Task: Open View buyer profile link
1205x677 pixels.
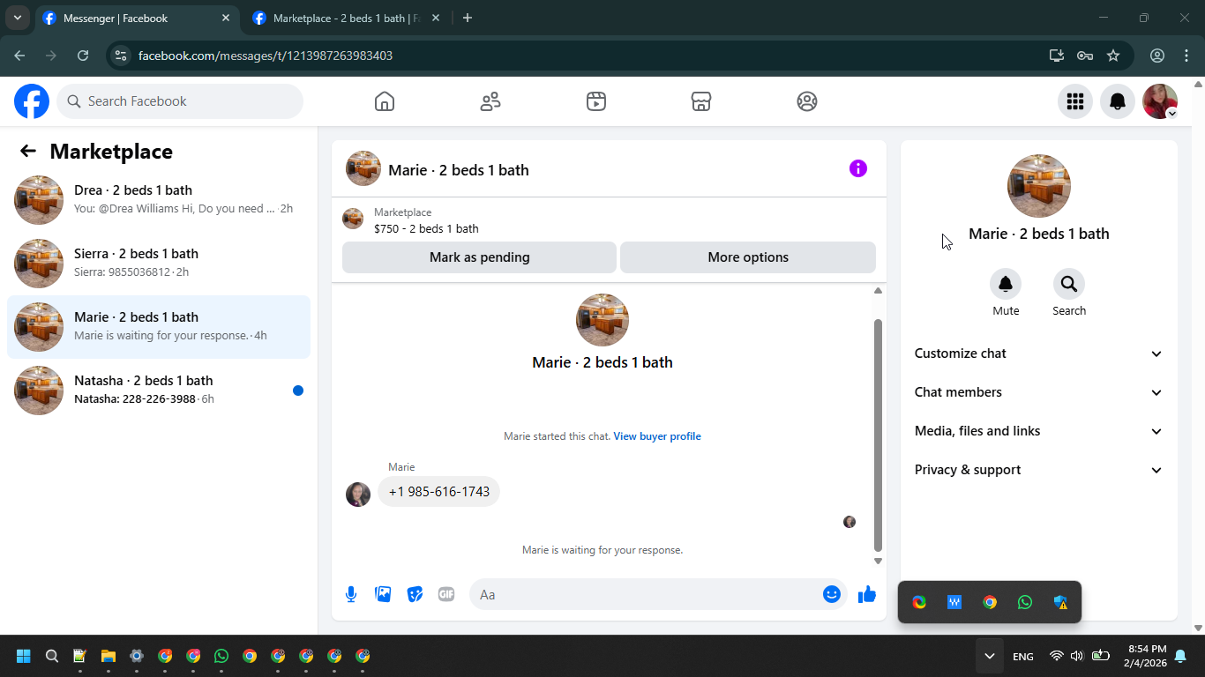Action: (657, 436)
